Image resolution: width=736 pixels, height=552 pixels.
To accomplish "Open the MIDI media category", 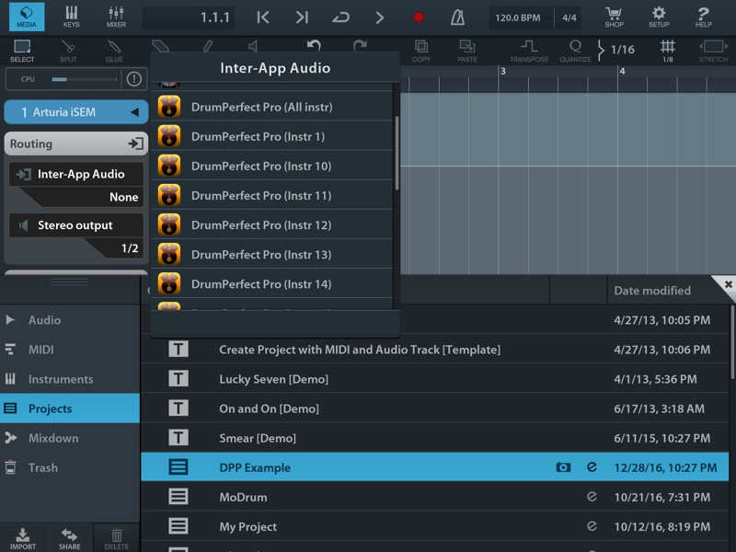I will [70, 350].
